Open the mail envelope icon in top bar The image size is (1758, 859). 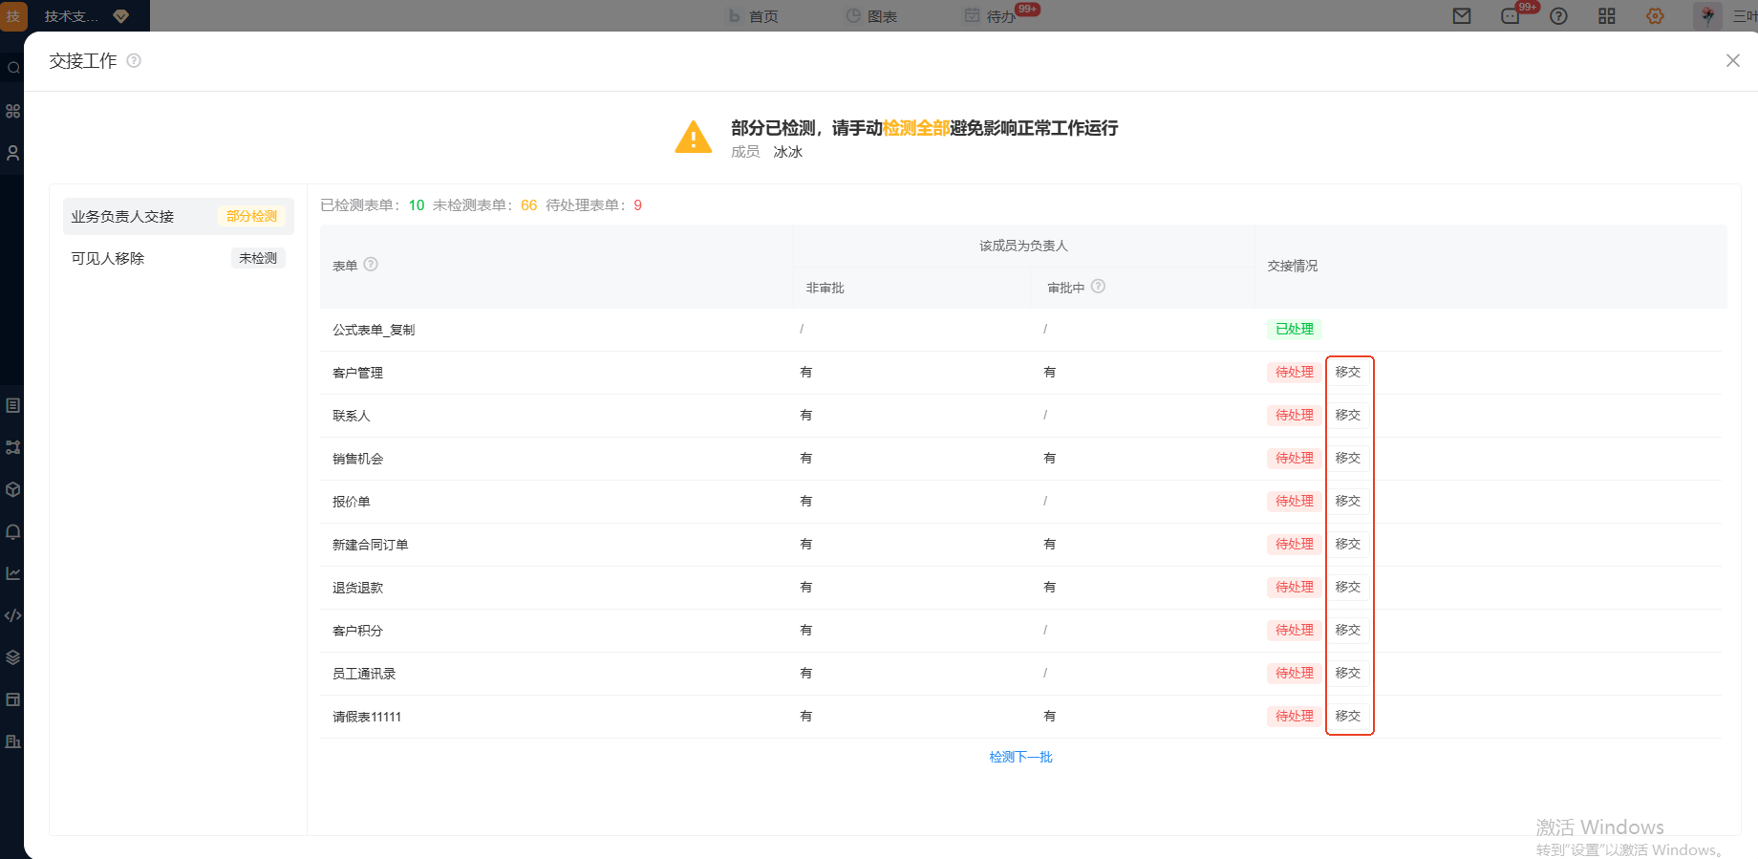click(x=1461, y=16)
